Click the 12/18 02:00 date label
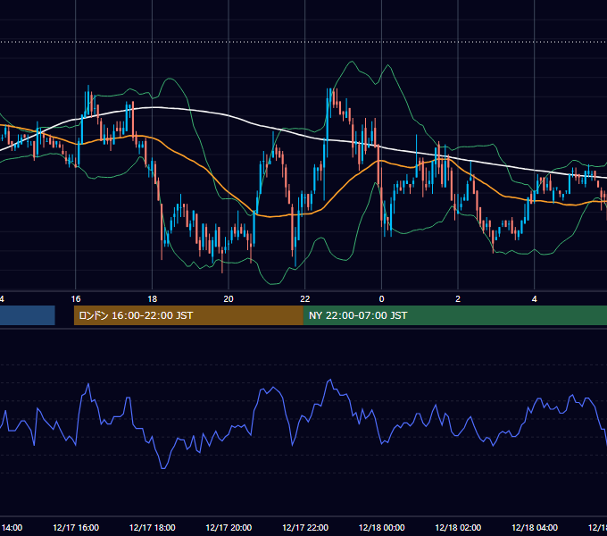Viewport: 607px width, 536px height. (458, 527)
